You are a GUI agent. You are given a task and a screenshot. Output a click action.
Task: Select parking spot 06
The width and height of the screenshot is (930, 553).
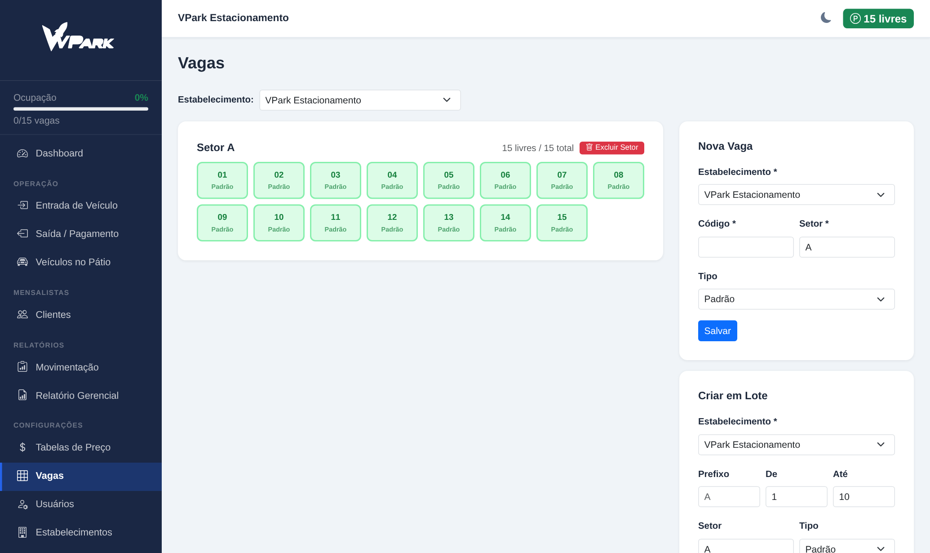click(x=505, y=180)
